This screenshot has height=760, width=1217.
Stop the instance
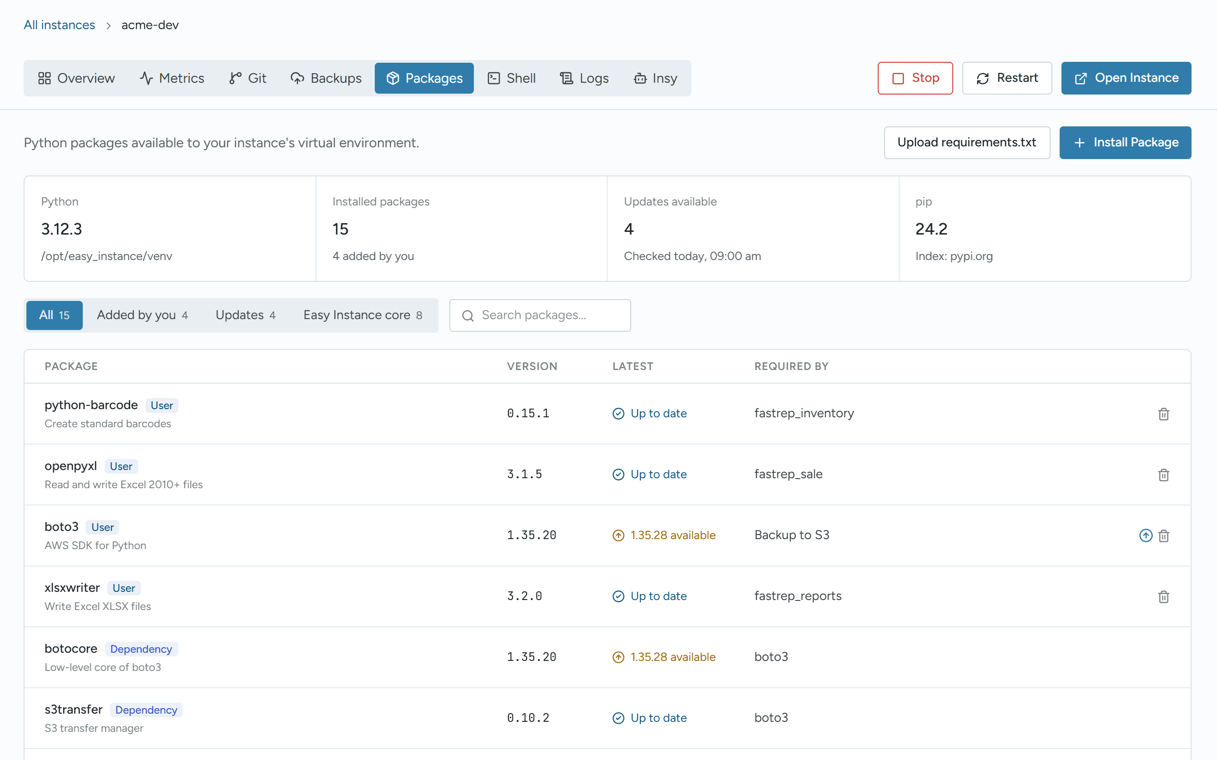coord(915,78)
